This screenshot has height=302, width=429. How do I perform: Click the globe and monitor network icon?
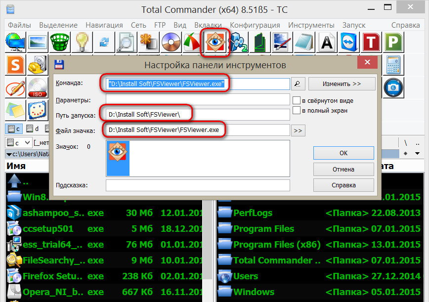click(15, 42)
